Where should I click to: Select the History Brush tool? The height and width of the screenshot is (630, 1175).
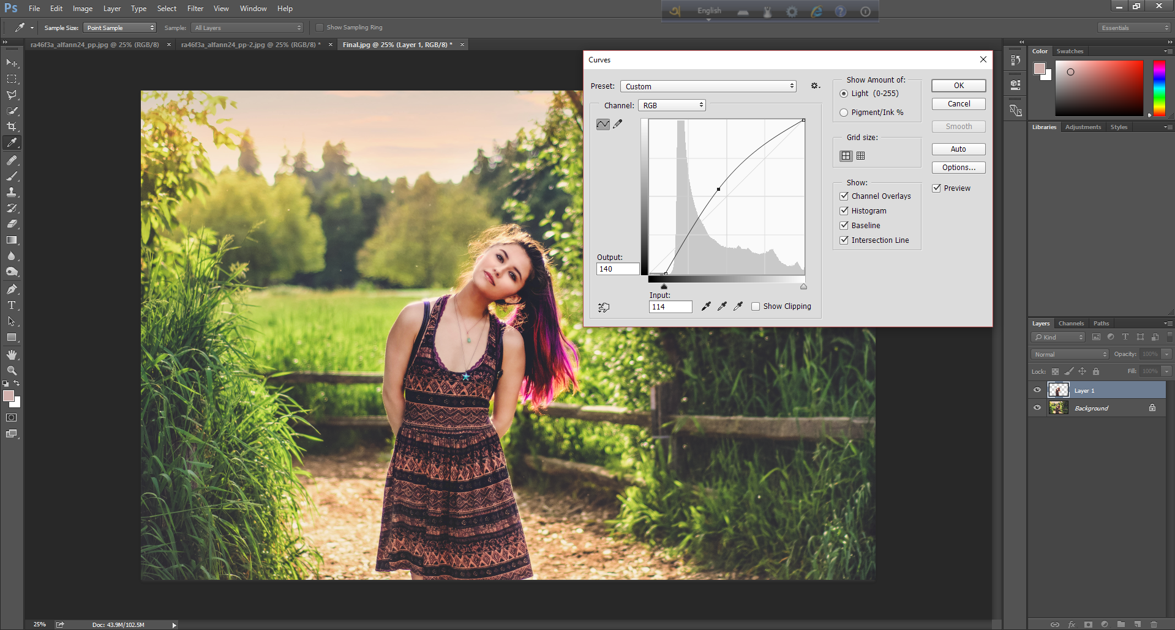coord(12,208)
